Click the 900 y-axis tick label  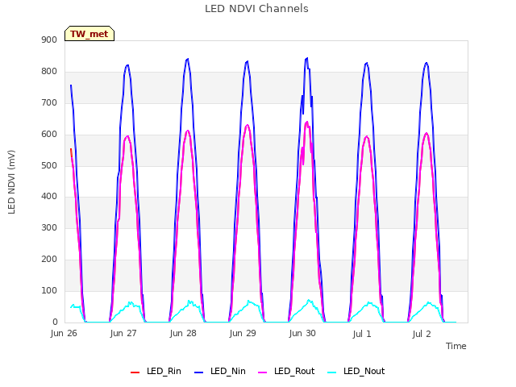pos(49,40)
